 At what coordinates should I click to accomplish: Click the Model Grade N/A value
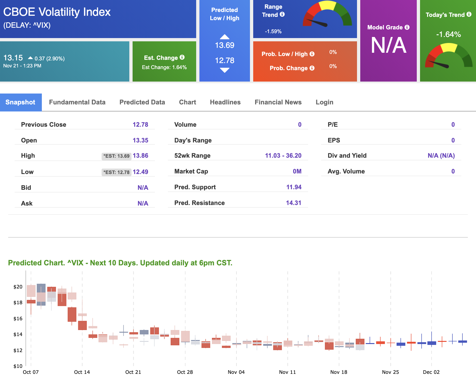click(389, 45)
